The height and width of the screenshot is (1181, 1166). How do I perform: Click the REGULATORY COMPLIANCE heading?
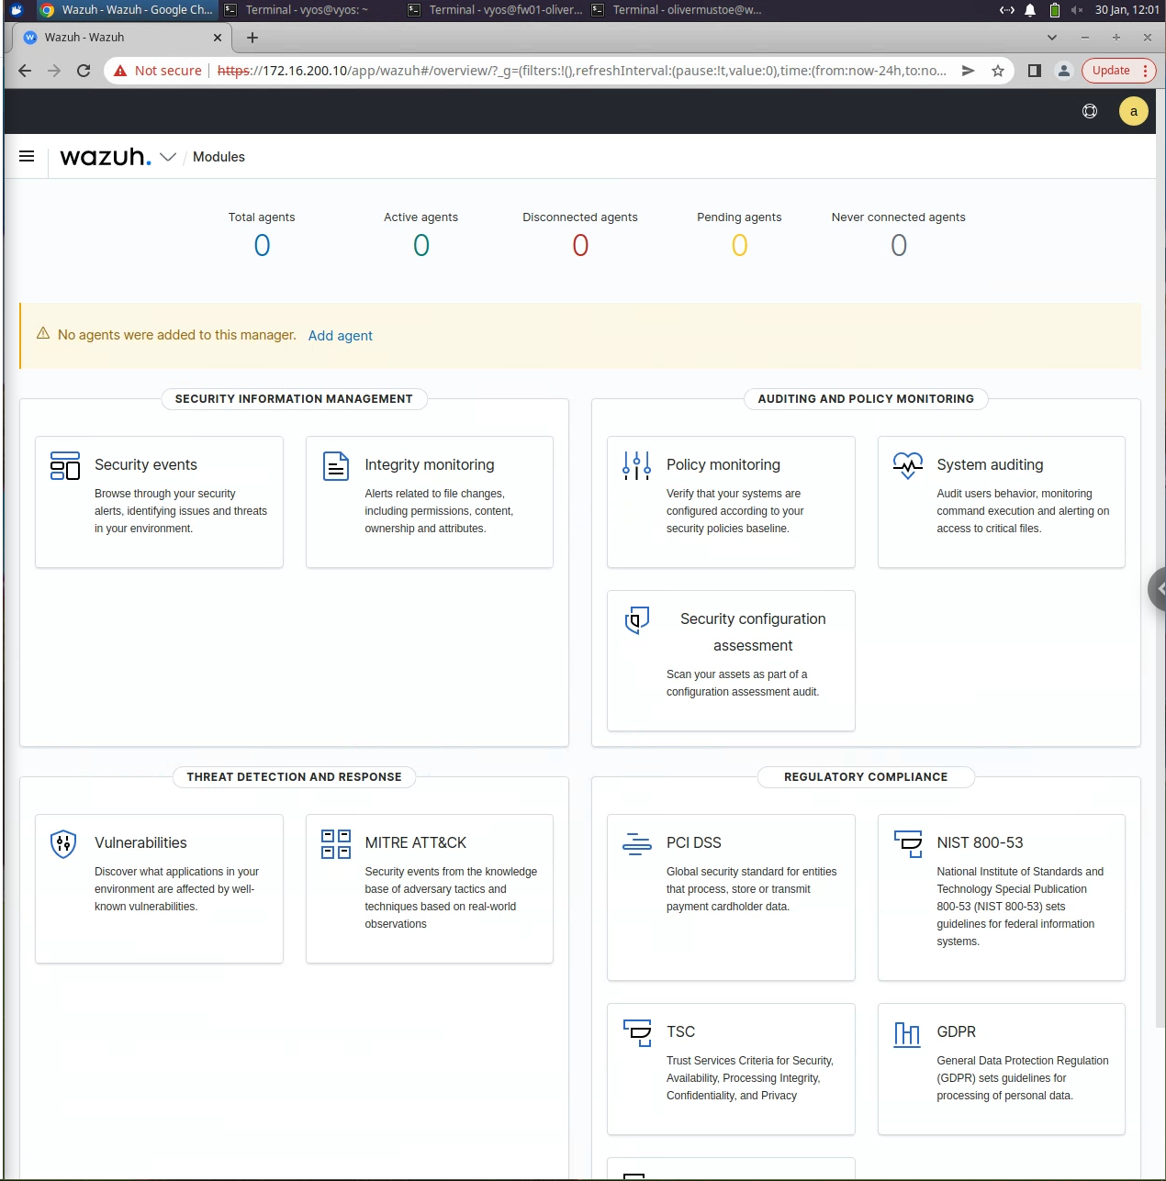coord(866,777)
